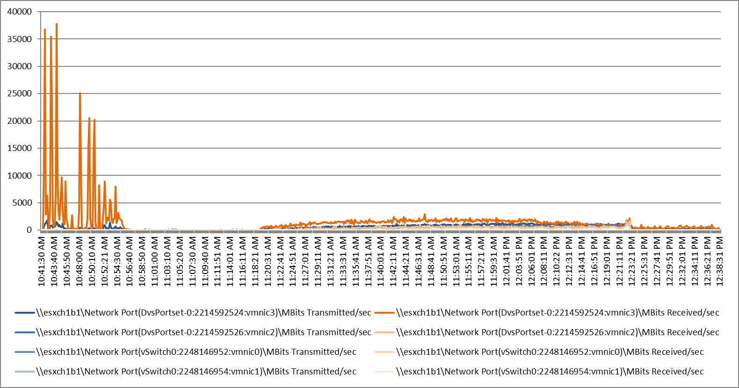This screenshot has height=388, width=739.
Task: Click the 11:01:00 AM time axis label
Action: pos(155,261)
